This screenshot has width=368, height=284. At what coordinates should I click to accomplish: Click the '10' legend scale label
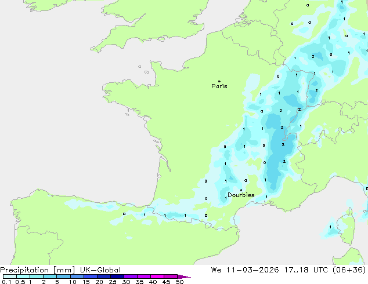click(73, 282)
